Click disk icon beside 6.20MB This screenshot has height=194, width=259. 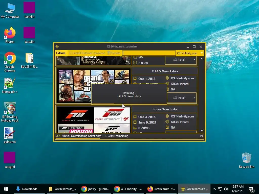(x=135, y=128)
